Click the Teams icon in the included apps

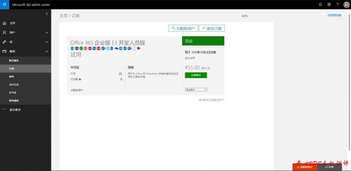(129, 48)
